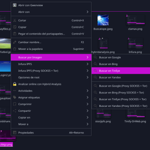Choose Mover a la papelera
Viewport: 150px width, 150px height.
pos(51,49)
